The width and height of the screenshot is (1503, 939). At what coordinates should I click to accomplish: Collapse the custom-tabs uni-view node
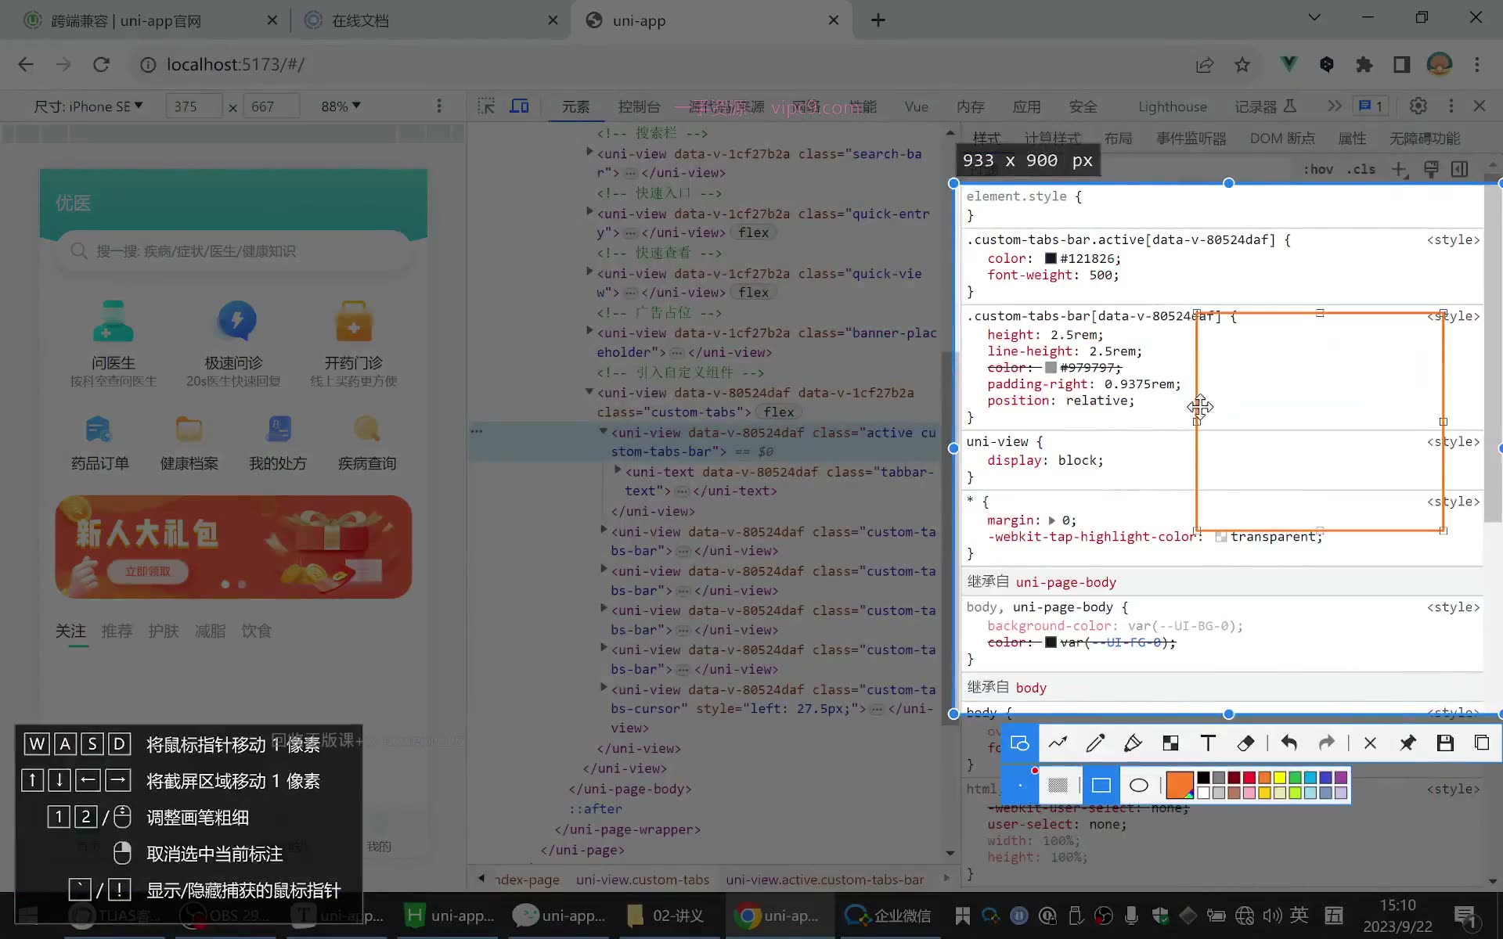click(589, 391)
